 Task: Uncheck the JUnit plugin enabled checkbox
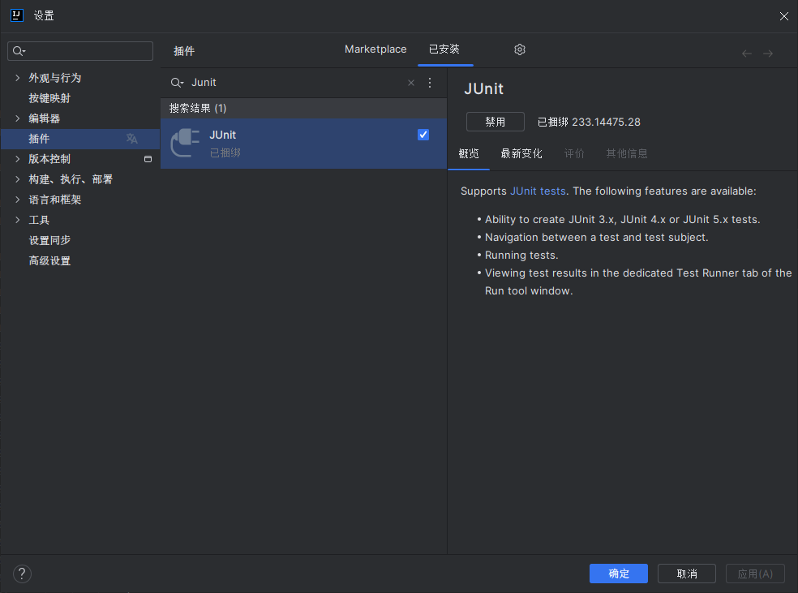click(x=423, y=135)
